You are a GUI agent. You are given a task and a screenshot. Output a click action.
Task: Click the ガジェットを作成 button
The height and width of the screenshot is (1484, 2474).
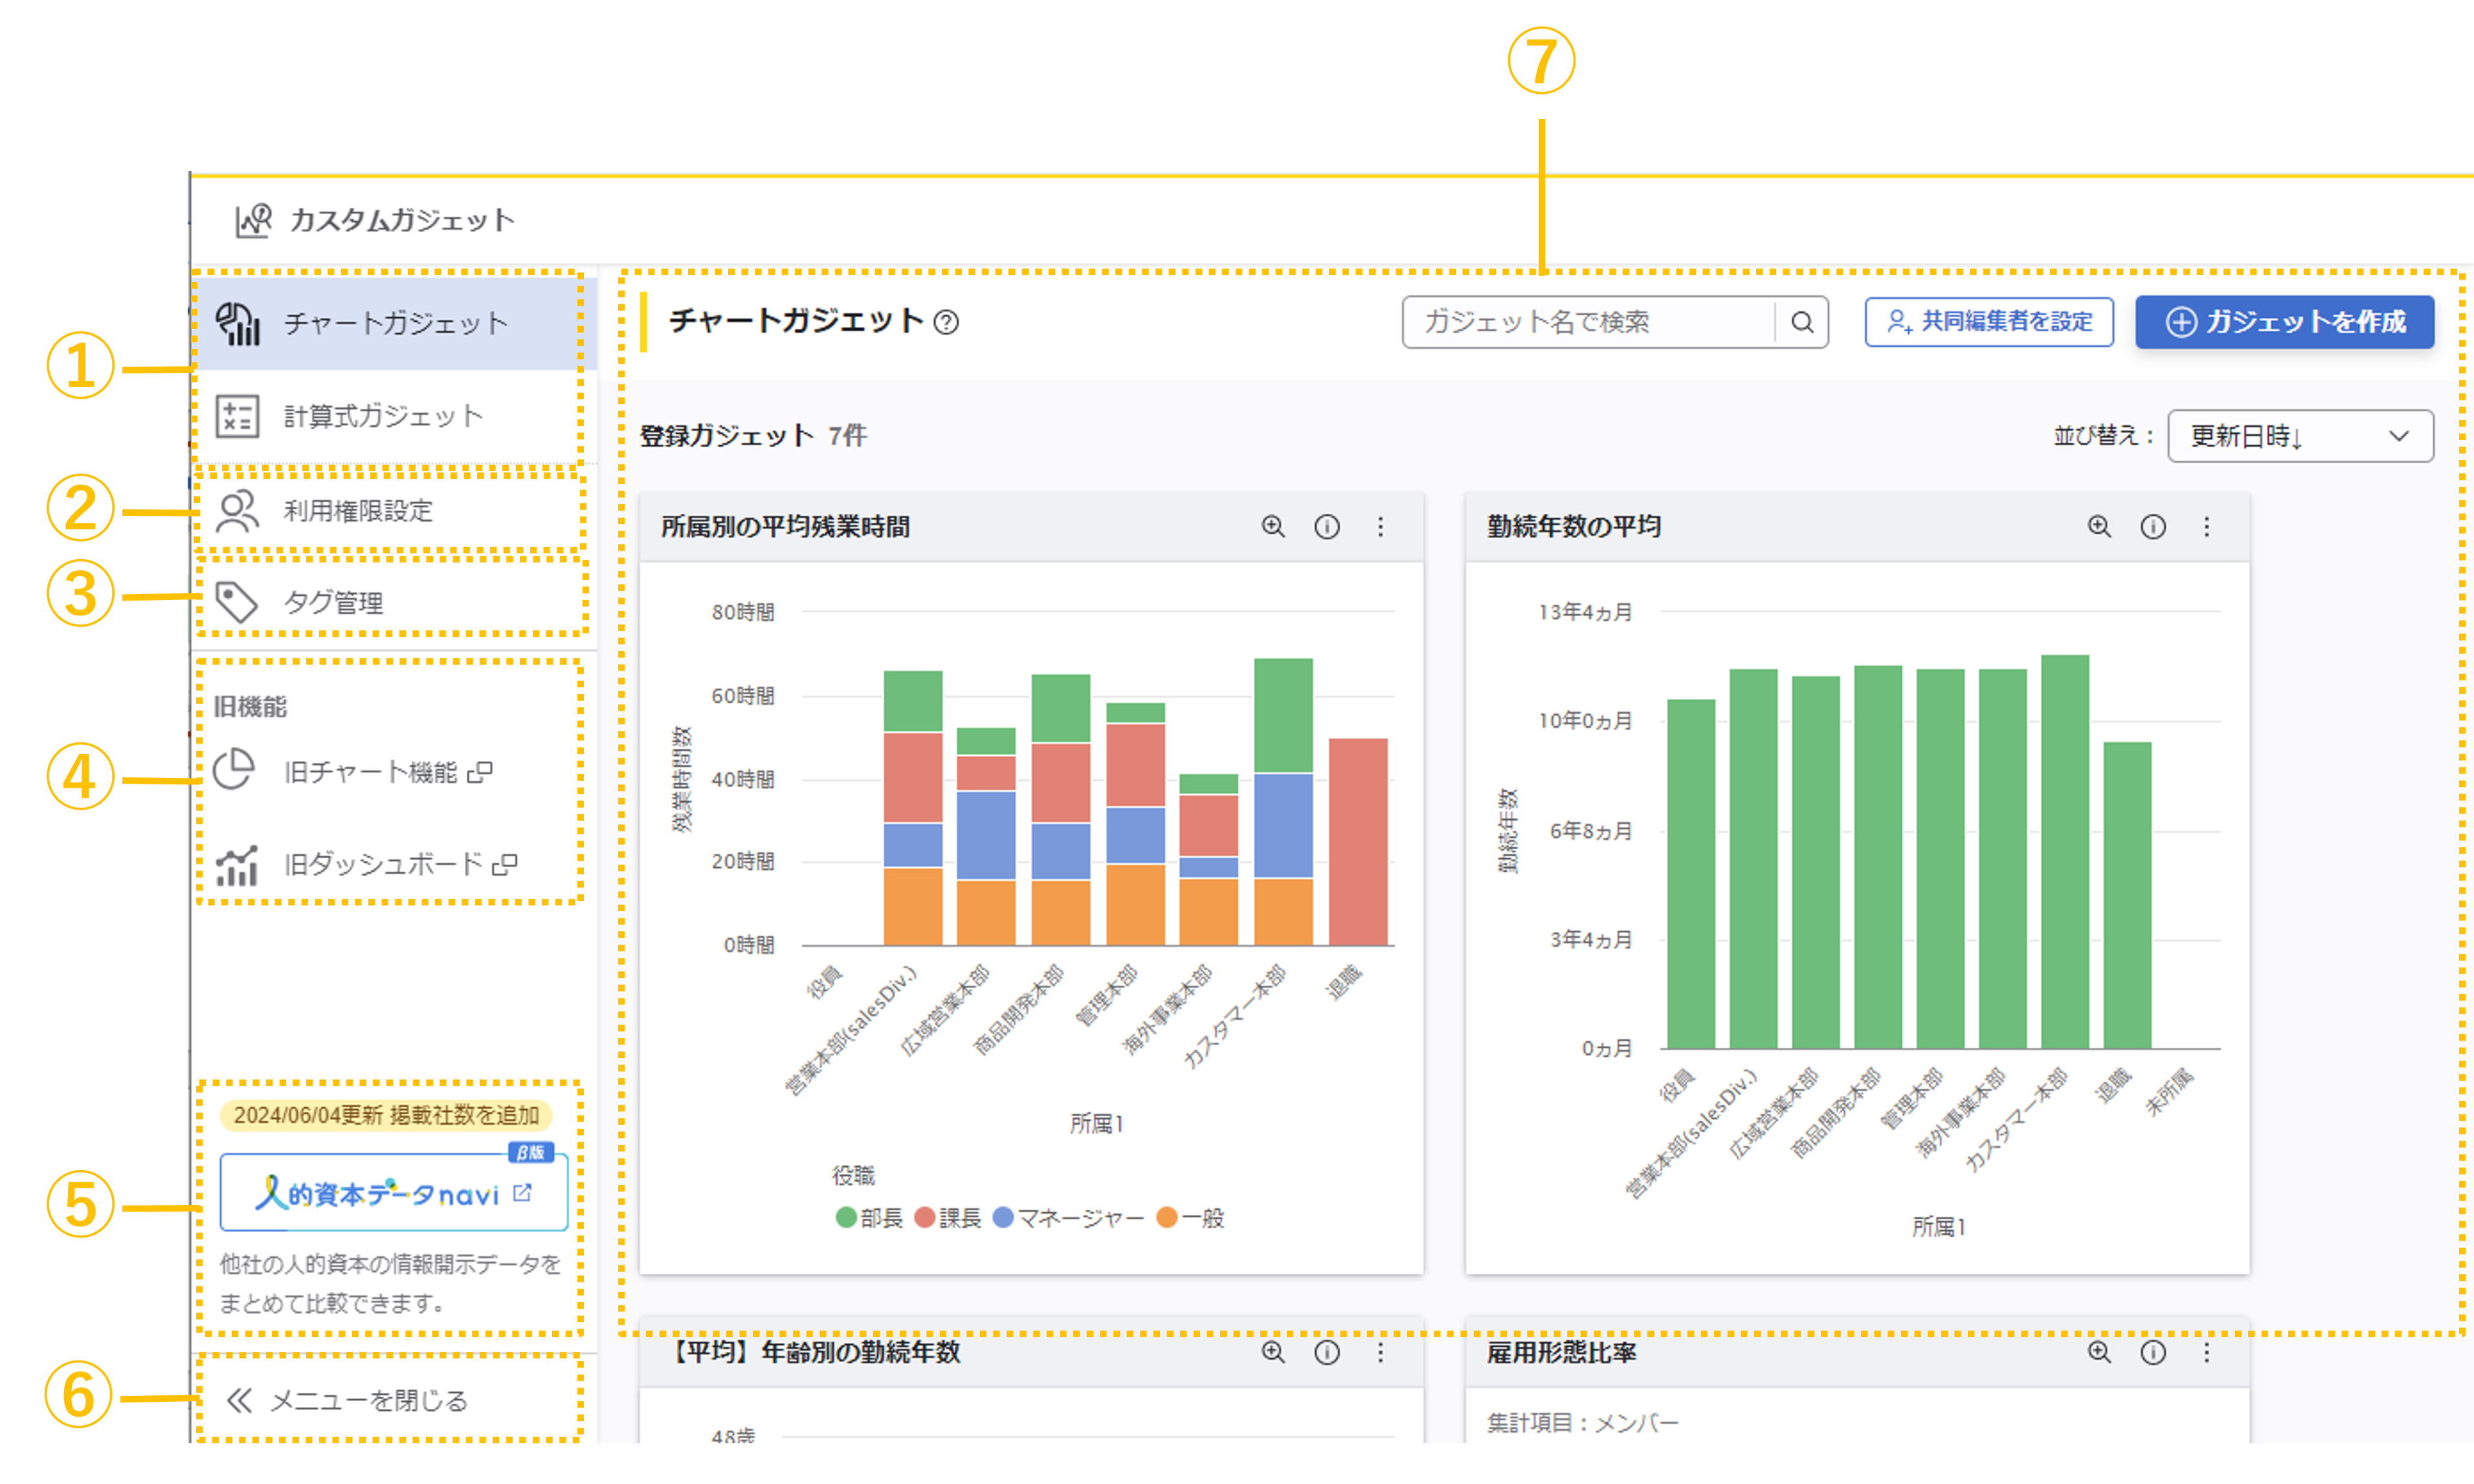coord(2284,322)
